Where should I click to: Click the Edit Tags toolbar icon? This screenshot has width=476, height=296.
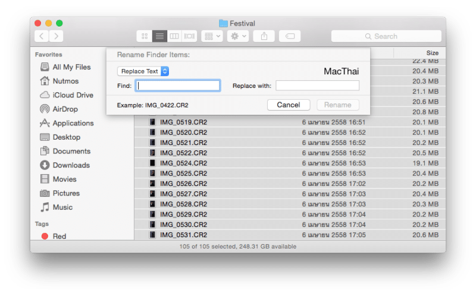click(x=290, y=36)
